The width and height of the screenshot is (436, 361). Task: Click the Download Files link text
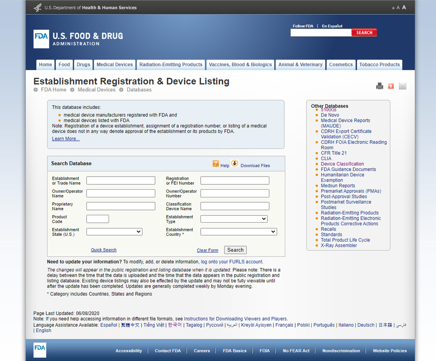(255, 166)
